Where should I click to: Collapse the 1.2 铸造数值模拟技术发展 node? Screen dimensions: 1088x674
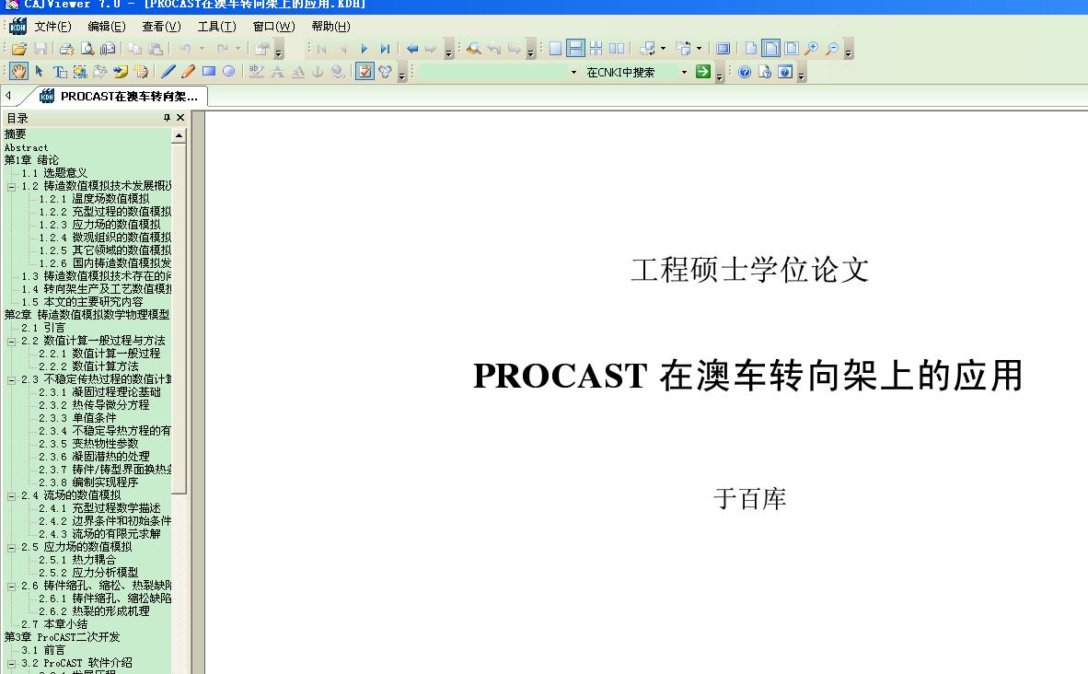[x=11, y=186]
